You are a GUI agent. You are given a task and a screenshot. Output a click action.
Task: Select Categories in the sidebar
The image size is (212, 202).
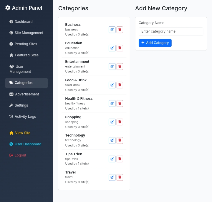[x=26, y=83]
